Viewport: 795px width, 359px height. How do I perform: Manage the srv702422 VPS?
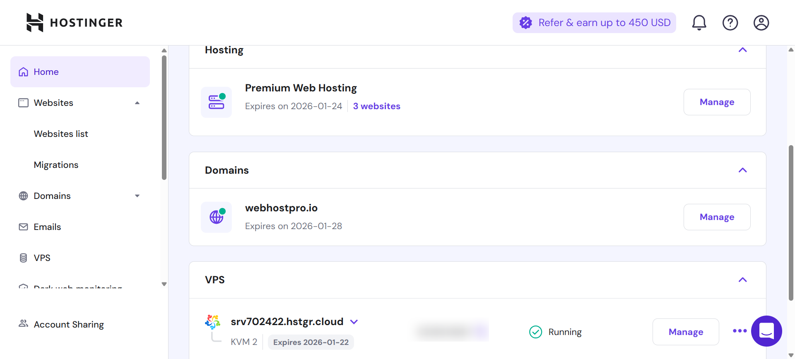686,332
